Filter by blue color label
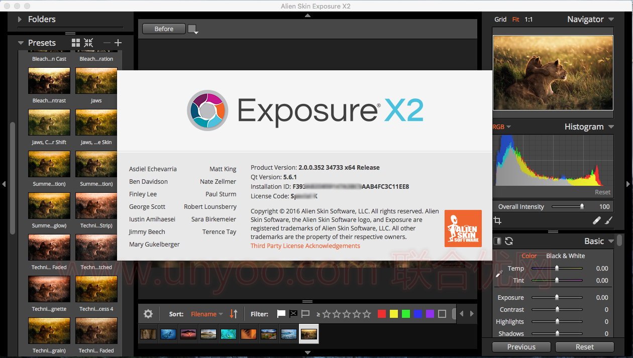Screen dimensions: 633x358 418,314
